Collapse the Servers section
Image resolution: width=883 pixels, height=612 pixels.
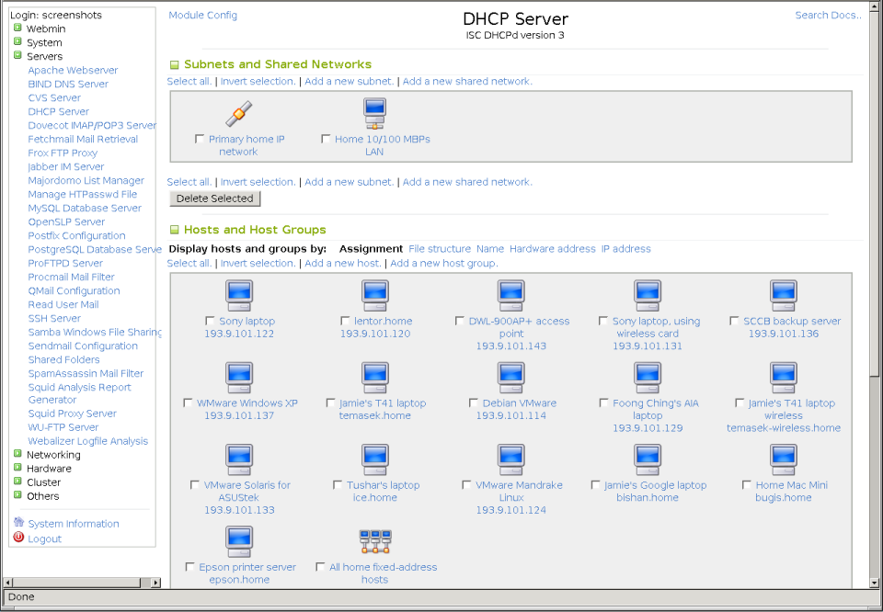pyautogui.click(x=16, y=56)
